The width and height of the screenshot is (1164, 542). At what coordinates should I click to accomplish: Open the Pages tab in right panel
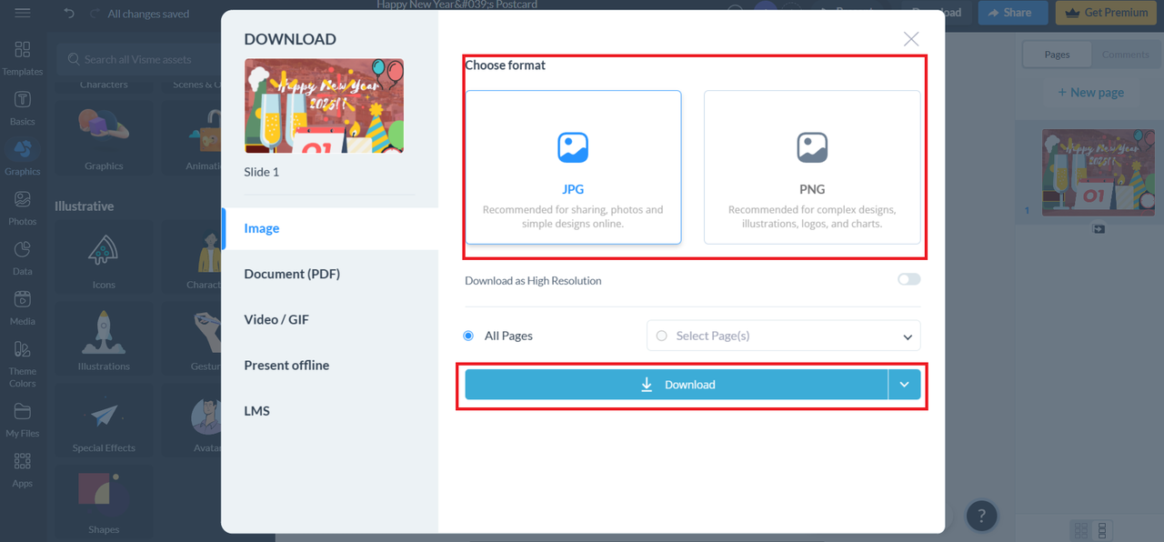(1057, 55)
